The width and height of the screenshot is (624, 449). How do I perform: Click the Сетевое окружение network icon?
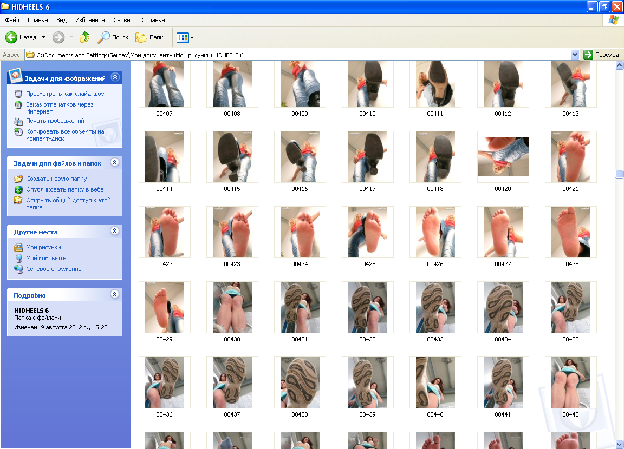18,269
